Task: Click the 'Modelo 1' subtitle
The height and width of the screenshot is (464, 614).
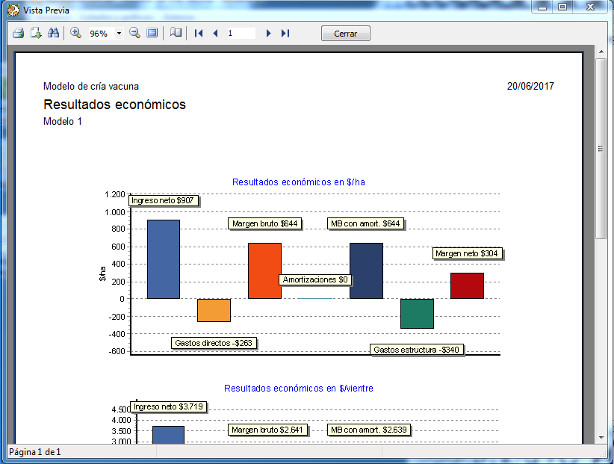Action: pos(62,121)
